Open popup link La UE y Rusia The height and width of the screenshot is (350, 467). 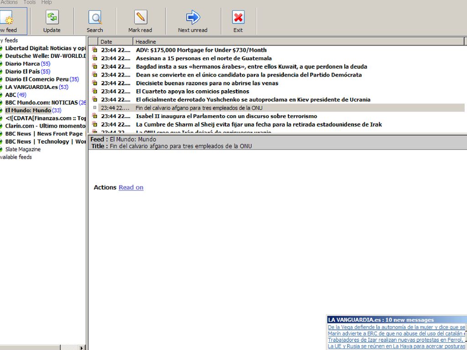tap(396, 346)
